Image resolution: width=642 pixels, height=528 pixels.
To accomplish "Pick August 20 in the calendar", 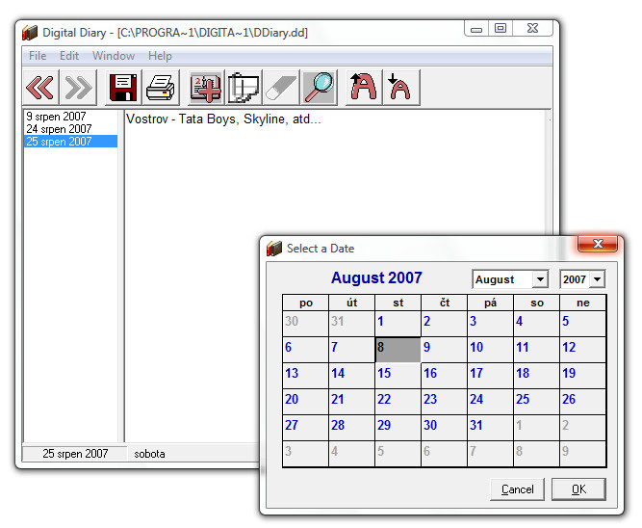I will pyautogui.click(x=305, y=402).
